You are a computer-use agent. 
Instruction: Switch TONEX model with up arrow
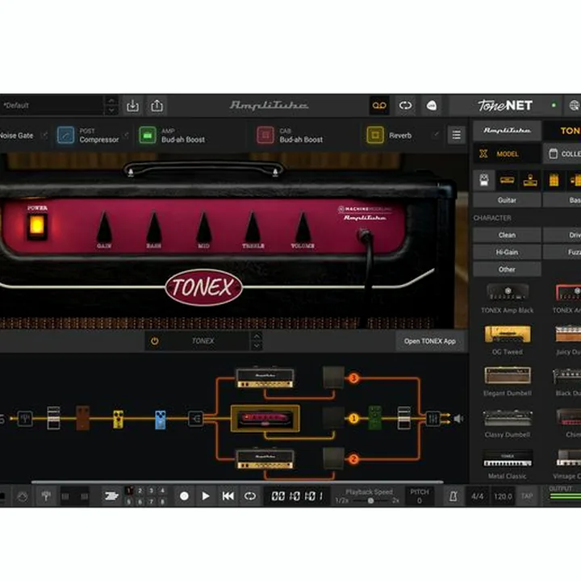pyautogui.click(x=257, y=336)
